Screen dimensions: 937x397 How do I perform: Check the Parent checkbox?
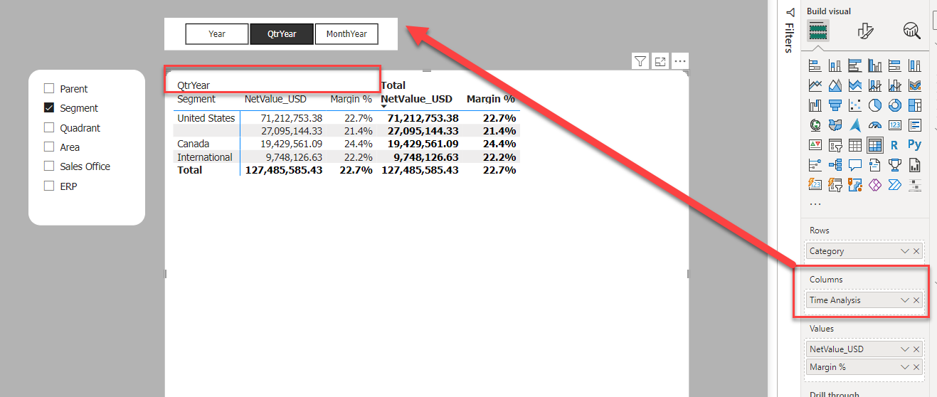[x=49, y=89]
